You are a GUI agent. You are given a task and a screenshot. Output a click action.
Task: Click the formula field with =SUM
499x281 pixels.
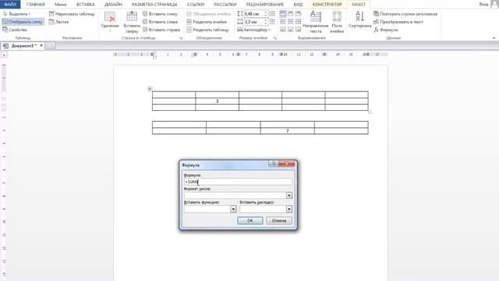click(238, 182)
